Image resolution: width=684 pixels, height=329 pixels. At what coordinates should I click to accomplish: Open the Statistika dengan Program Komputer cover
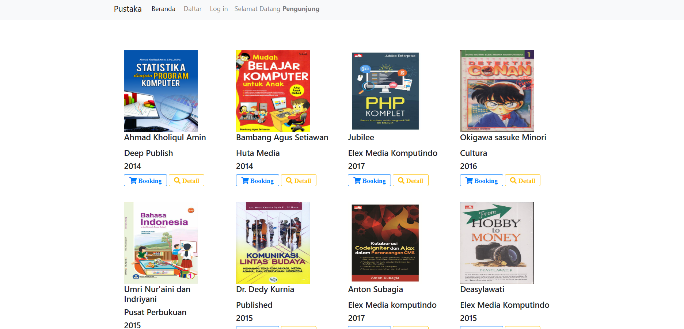pyautogui.click(x=161, y=91)
